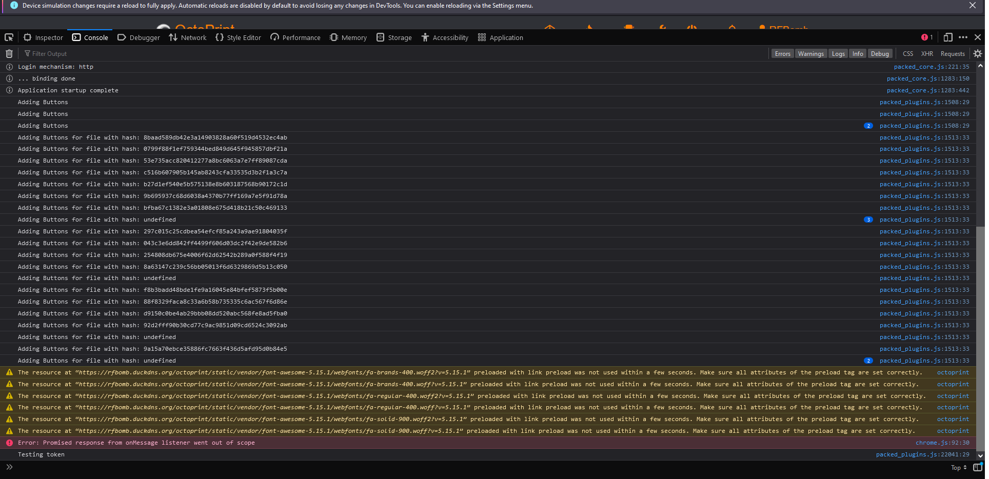Image resolution: width=989 pixels, height=479 pixels.
Task: Open the Memory panel
Action: click(348, 37)
